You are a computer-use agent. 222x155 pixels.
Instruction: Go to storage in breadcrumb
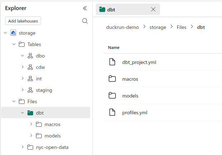click(158, 27)
